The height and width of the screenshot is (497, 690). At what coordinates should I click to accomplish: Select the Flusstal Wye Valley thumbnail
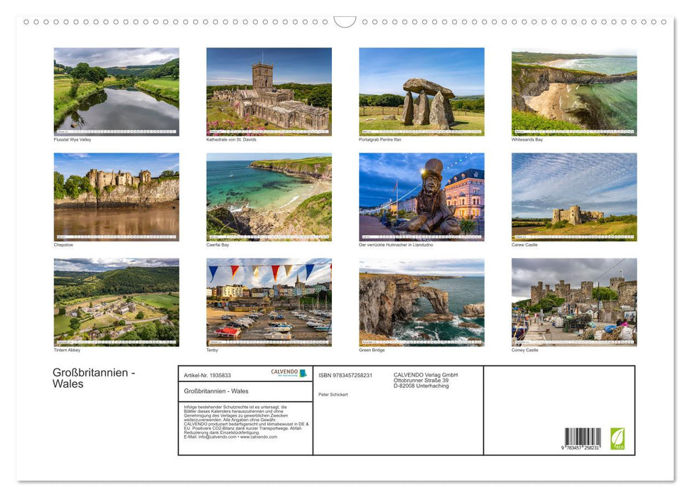pos(117,92)
